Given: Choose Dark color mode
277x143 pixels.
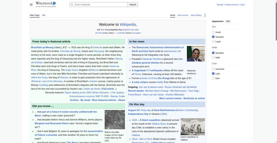Looking at the screenshot, I should coord(213,78).
